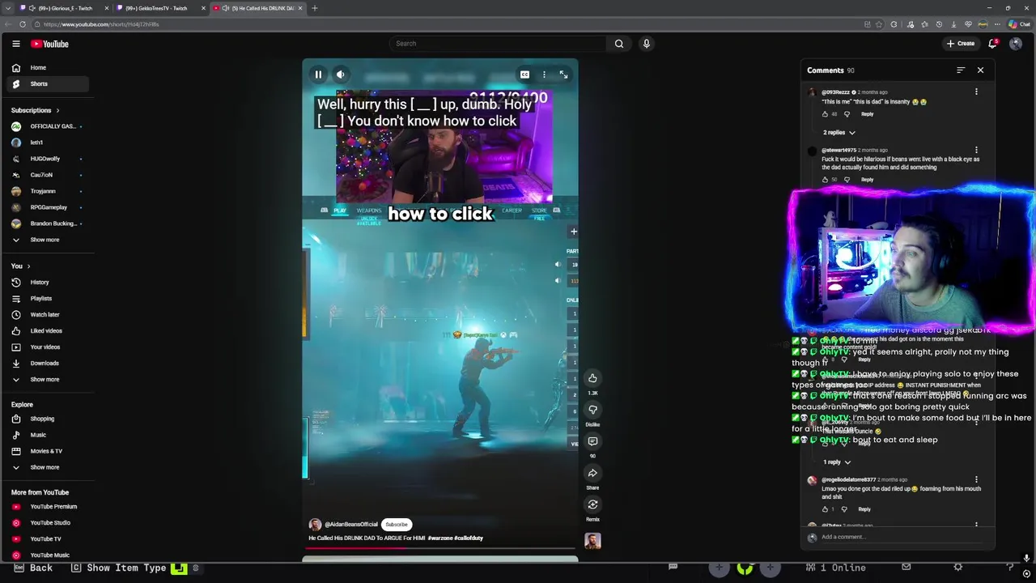Expand the 1 reply thread
The height and width of the screenshot is (583, 1036).
(837, 462)
